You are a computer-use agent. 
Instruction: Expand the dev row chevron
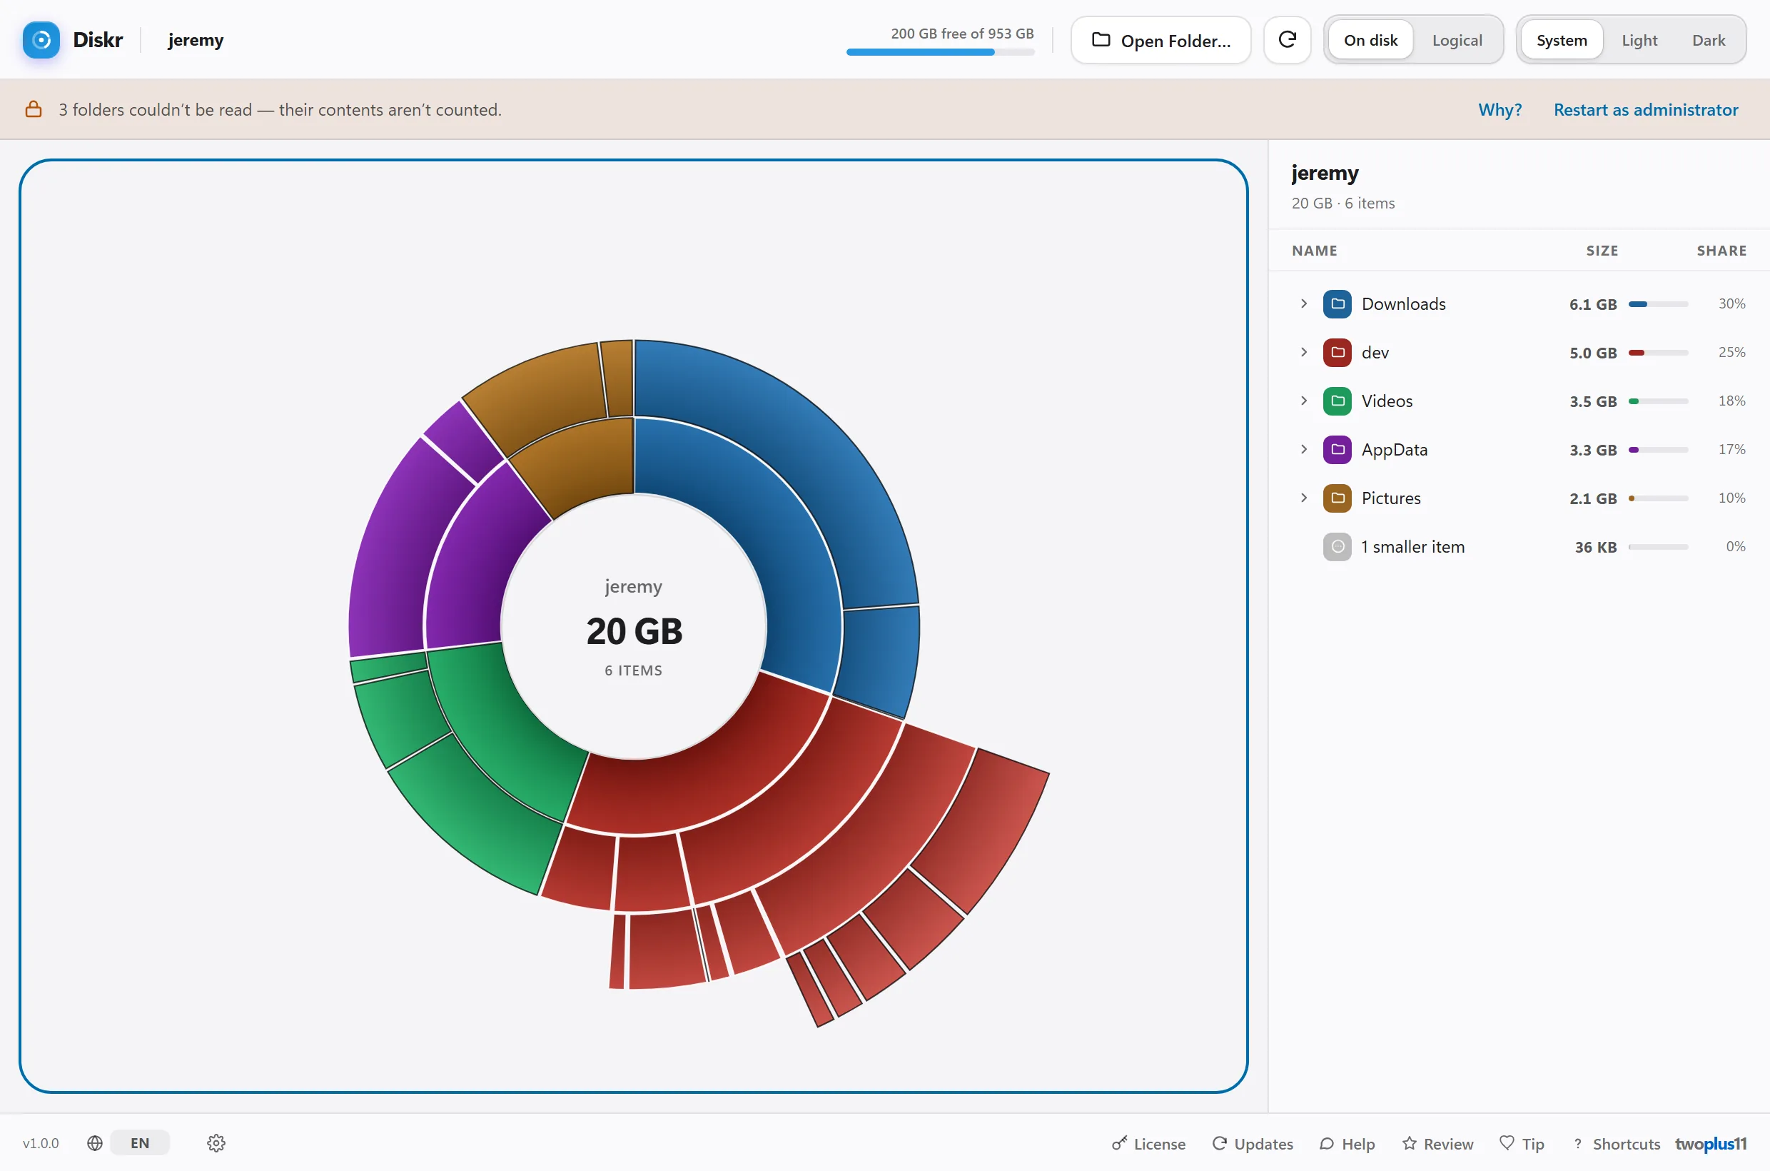click(x=1303, y=353)
